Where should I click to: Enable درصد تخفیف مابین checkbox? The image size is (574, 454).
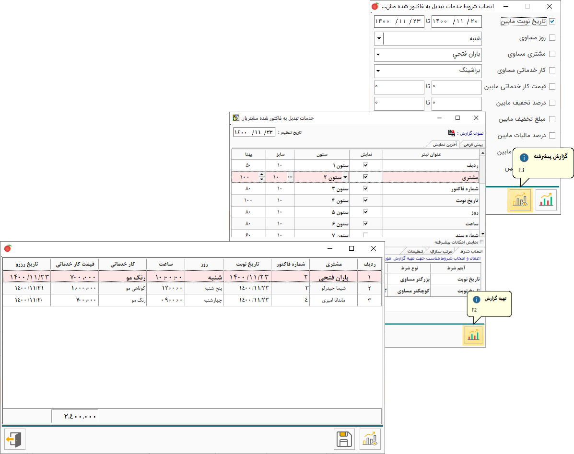(552, 103)
